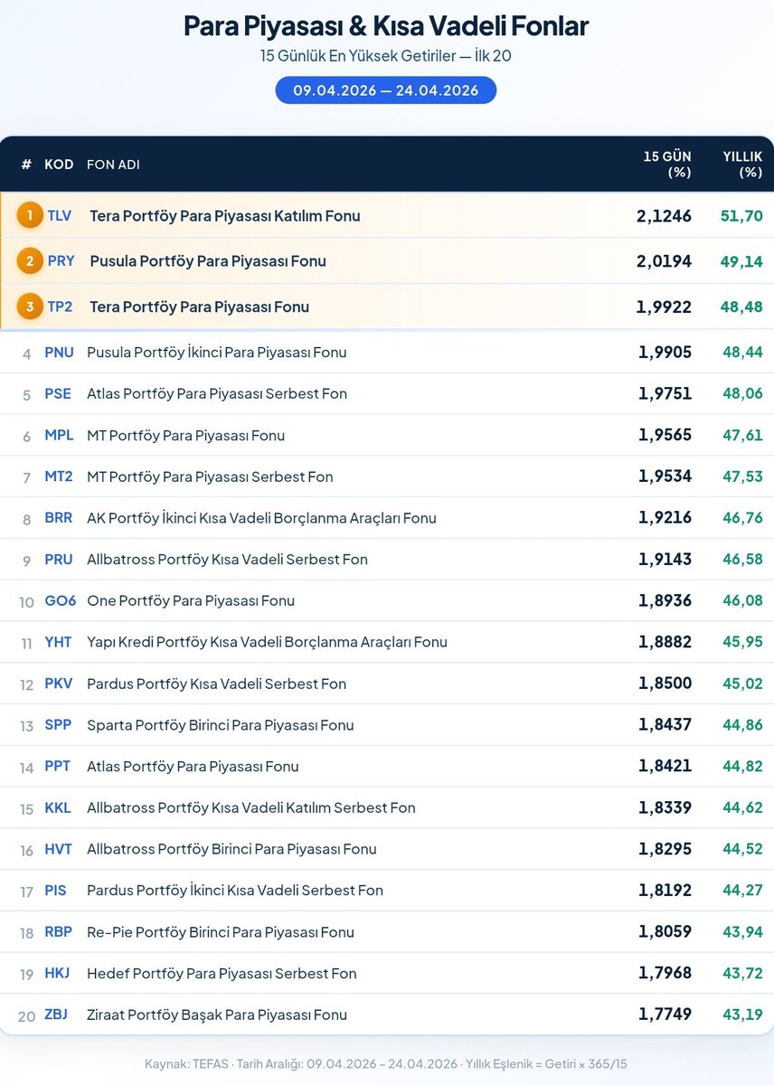
Task: Open fund code PSE
Action: (58, 394)
